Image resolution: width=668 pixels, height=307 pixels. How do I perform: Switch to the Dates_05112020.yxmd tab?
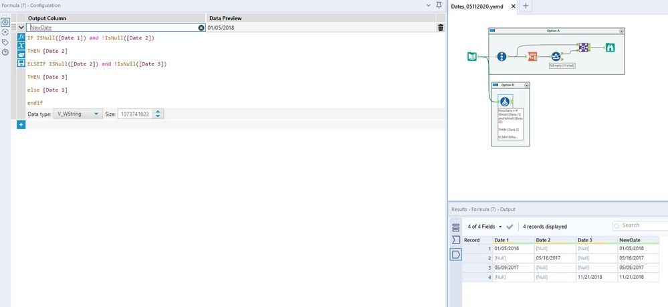pos(478,6)
